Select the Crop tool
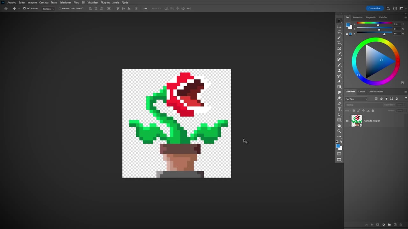This screenshot has width=408, height=229. (x=339, y=43)
